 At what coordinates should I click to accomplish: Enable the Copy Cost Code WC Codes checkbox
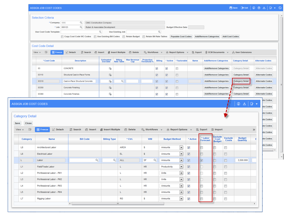click(62, 37)
